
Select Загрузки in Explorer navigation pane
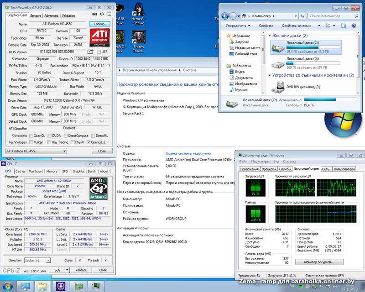(239, 42)
